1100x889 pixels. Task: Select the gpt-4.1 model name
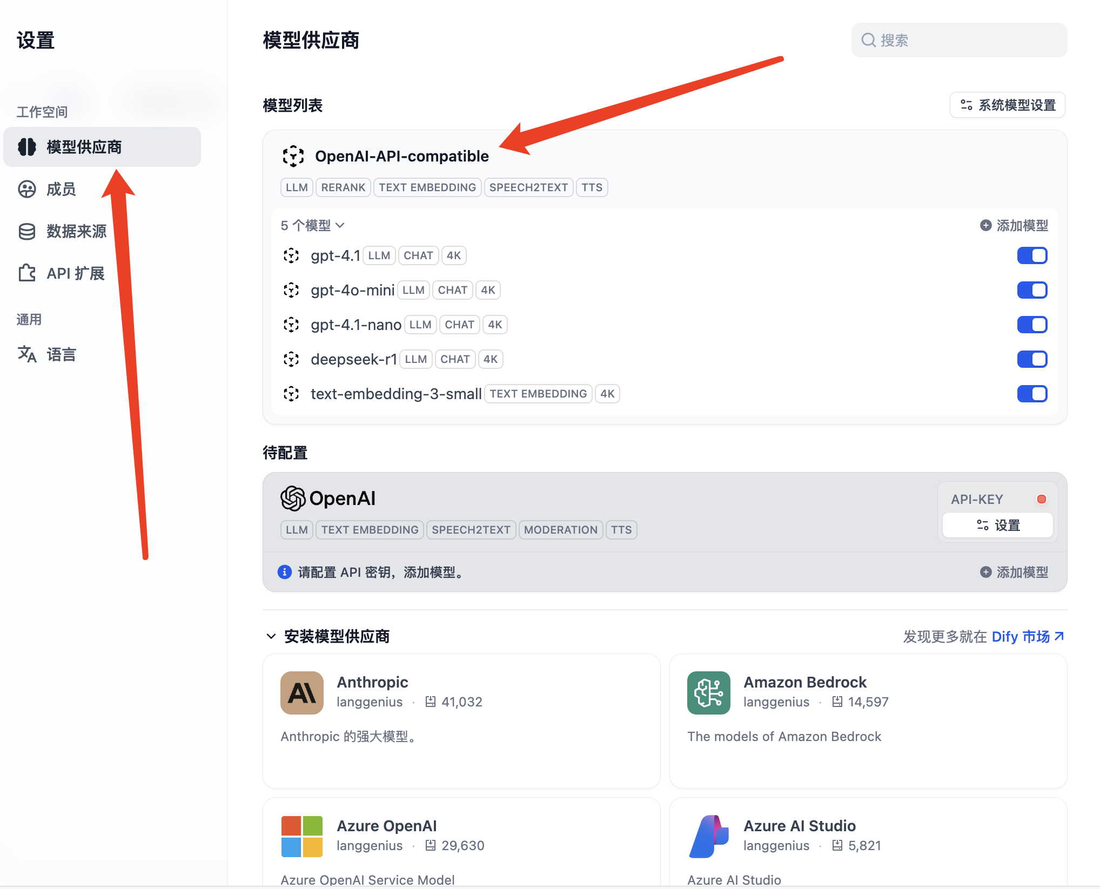pyautogui.click(x=336, y=255)
